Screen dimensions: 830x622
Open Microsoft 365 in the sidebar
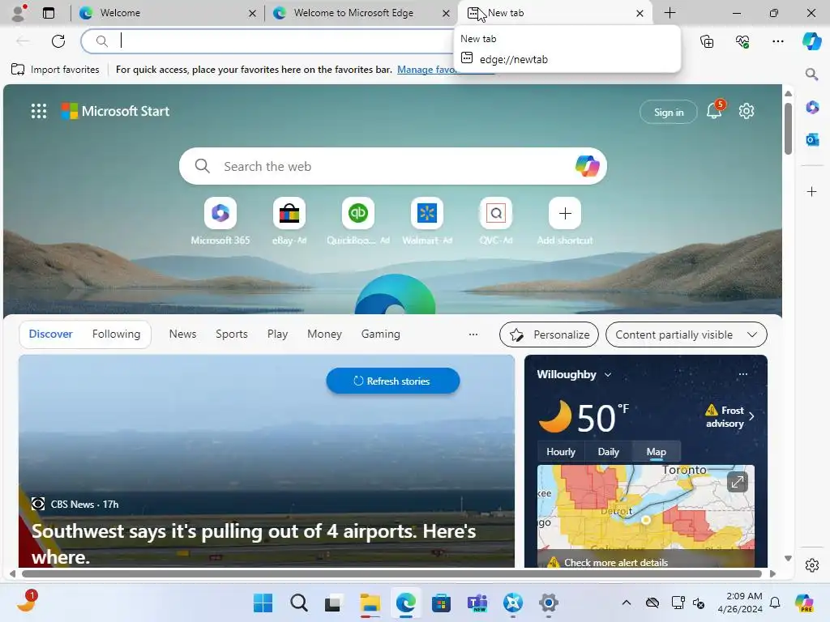click(812, 107)
